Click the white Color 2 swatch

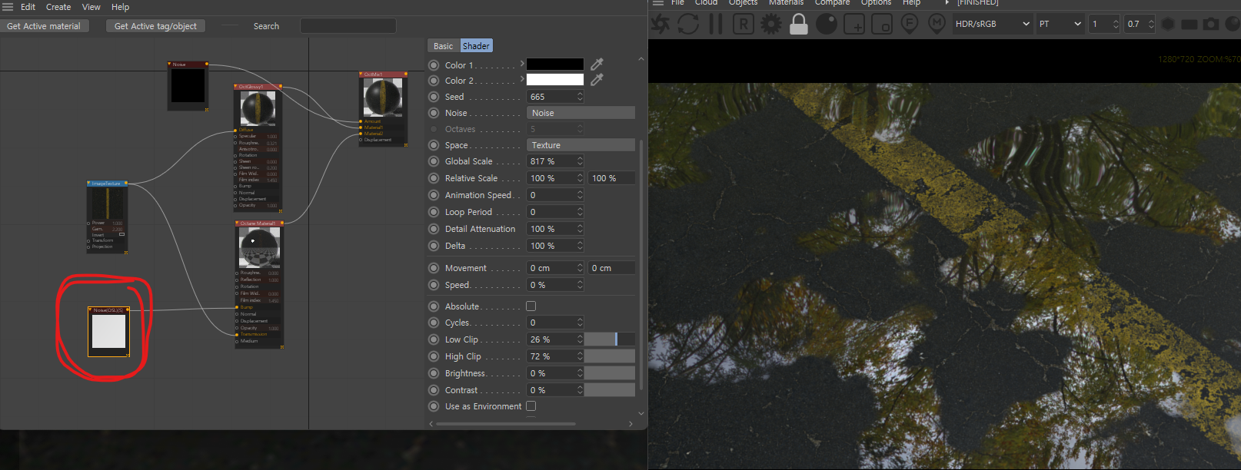point(554,80)
